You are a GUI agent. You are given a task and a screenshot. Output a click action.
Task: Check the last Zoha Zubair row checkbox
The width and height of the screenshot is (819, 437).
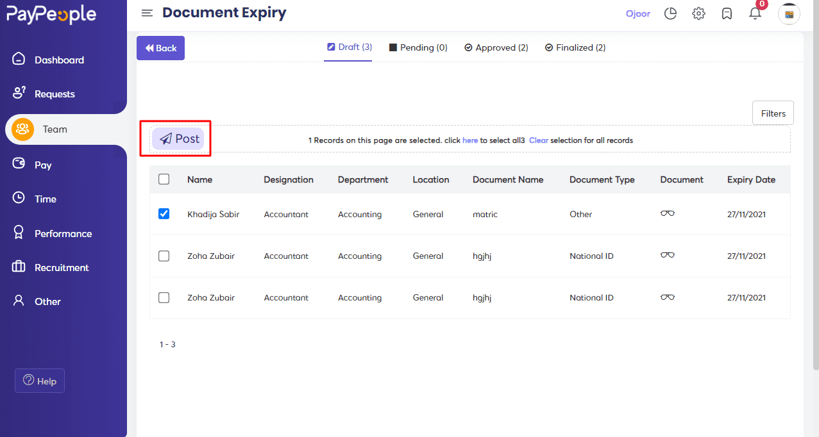pyautogui.click(x=164, y=297)
